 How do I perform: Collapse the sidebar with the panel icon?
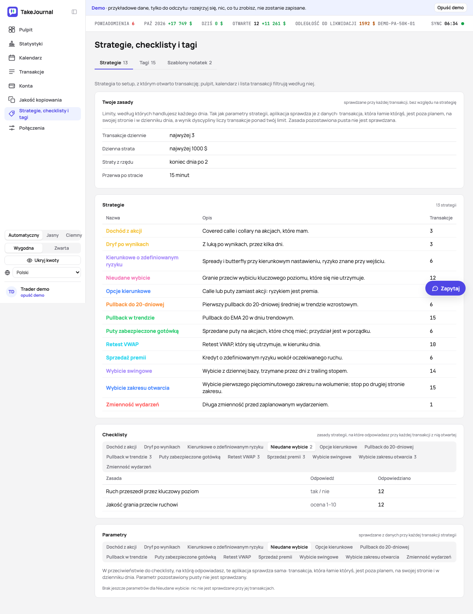74,12
